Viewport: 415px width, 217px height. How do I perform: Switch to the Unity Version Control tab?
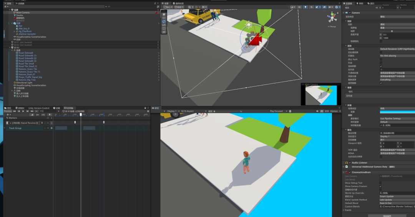click(39, 108)
